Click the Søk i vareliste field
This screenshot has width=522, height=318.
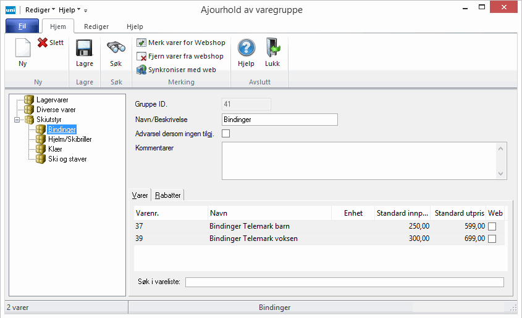344,282
